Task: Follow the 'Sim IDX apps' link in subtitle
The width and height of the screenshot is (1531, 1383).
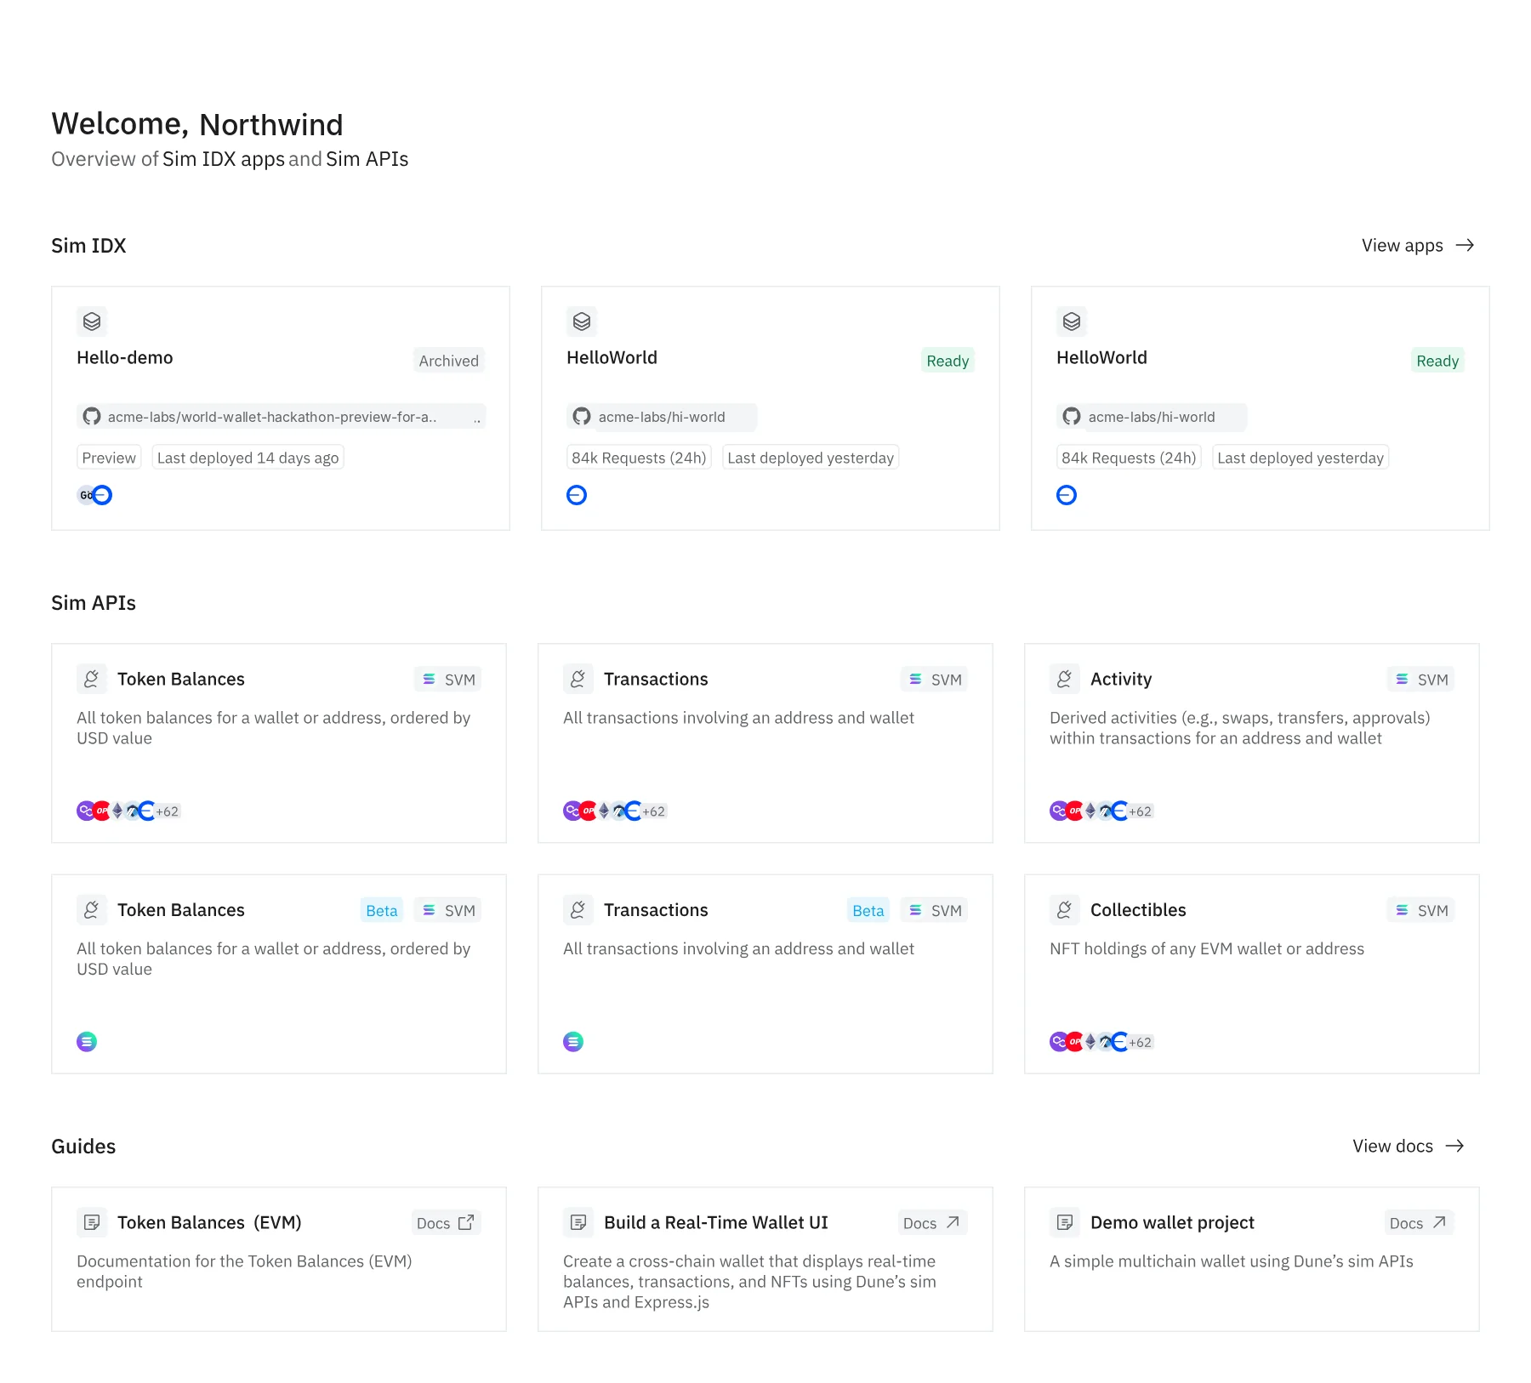Action: (x=224, y=160)
